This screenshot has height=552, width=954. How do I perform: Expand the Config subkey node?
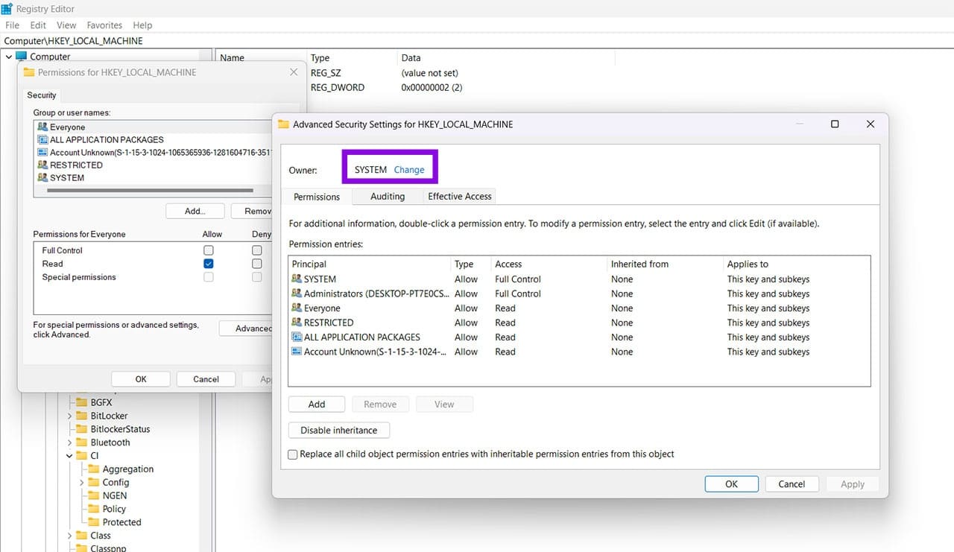tap(82, 483)
